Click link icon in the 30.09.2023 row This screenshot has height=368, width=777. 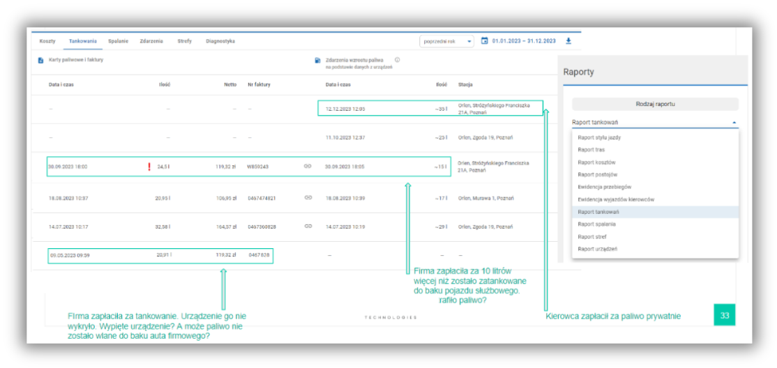pos(308,167)
